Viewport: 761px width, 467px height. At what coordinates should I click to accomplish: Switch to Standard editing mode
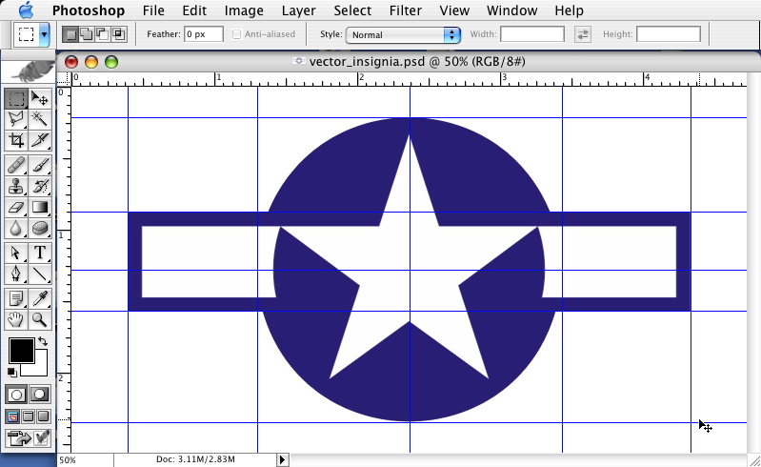(x=16, y=395)
